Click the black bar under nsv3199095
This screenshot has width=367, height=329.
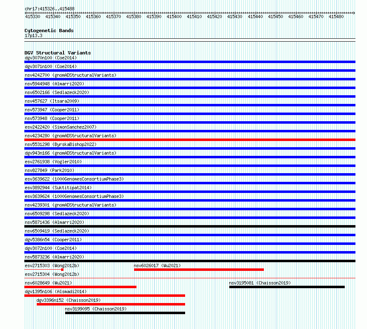pyautogui.click(x=125, y=313)
